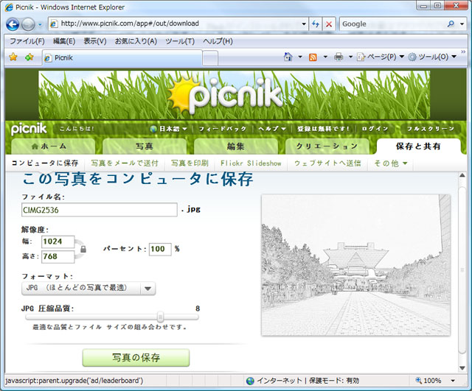Image resolution: width=472 pixels, height=391 pixels.
Task: Open the ツール(T) menu
Action: tap(180, 41)
